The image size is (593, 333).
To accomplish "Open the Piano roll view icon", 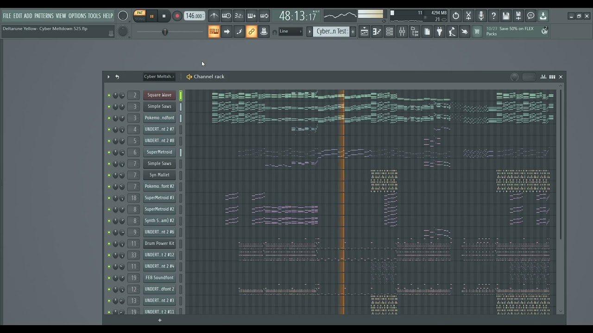I will coord(377,31).
